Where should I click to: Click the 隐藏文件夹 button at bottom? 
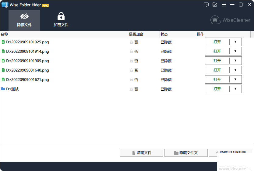[x=186, y=153]
